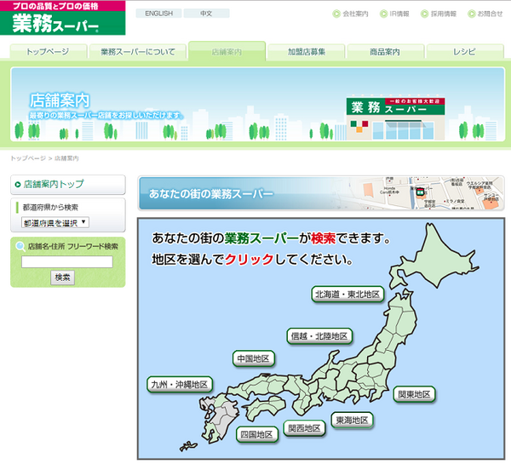Viewport: 511px width, 464px height.
Task: Select the 四国地区 region button
Action: (x=257, y=434)
